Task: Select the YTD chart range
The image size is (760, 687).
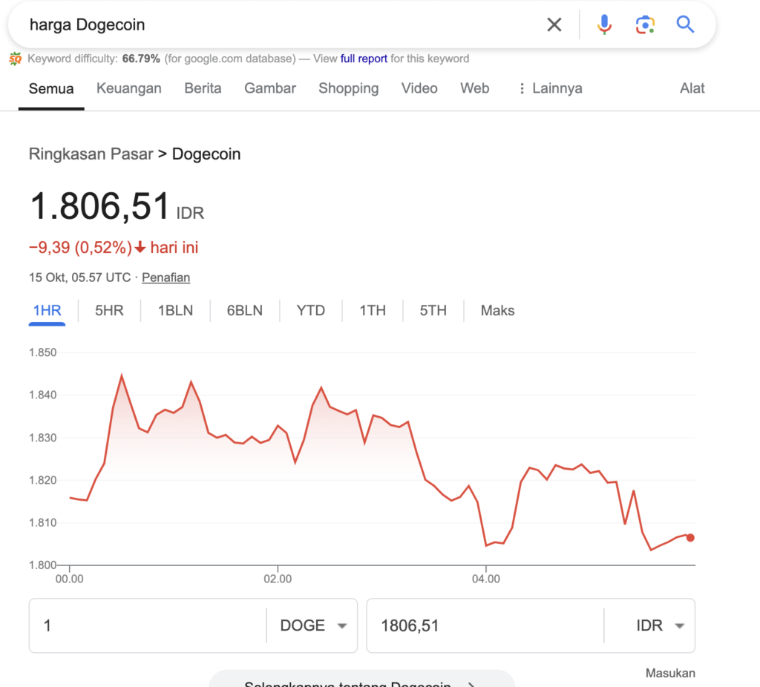Action: pos(311,311)
